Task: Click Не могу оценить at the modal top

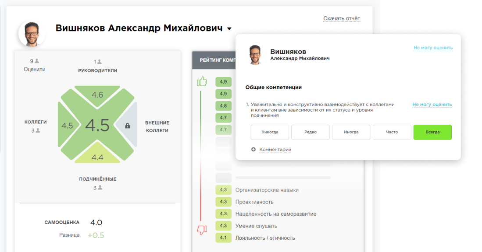Action: coord(432,47)
